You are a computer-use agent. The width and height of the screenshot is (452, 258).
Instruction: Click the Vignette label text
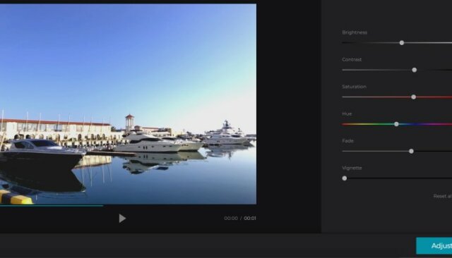pos(352,168)
